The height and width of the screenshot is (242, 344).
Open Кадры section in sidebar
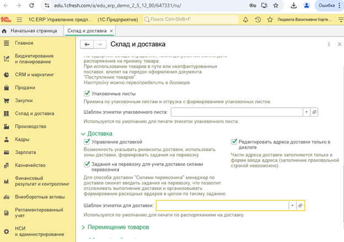(22, 139)
